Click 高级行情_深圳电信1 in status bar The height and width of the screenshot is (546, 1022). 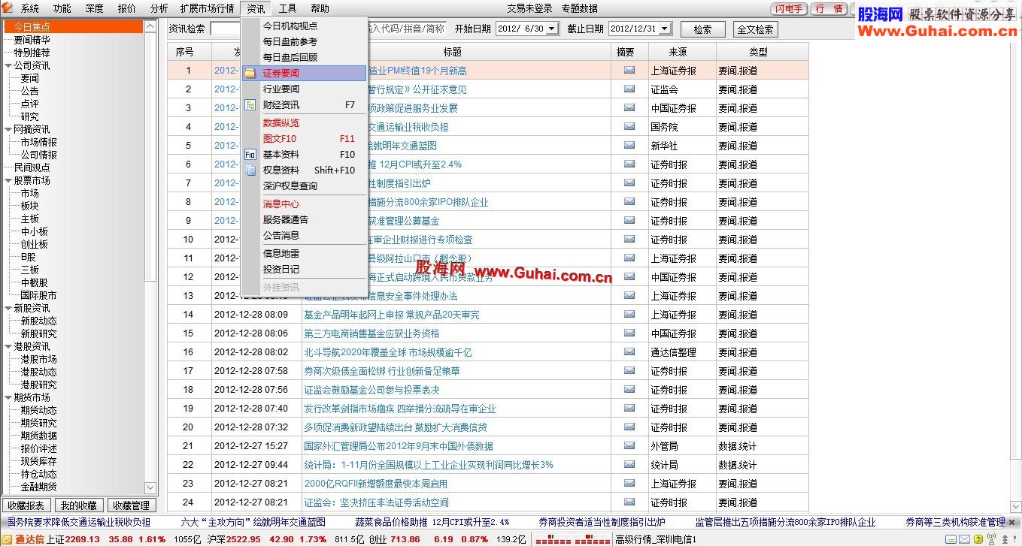click(655, 539)
